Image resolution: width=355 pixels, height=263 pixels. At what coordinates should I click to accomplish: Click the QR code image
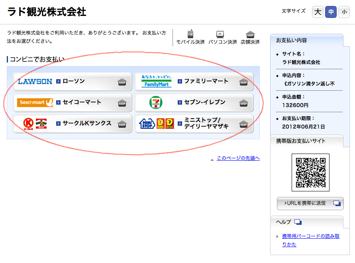pyautogui.click(x=310, y=172)
